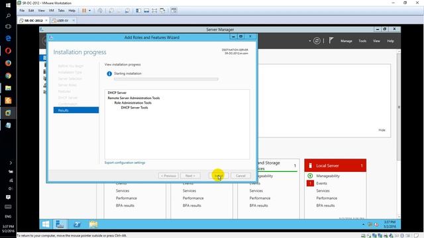Click the blue info icon beside Starting installation
Image resolution: width=424 pixels, height=238 pixels.
109,73
